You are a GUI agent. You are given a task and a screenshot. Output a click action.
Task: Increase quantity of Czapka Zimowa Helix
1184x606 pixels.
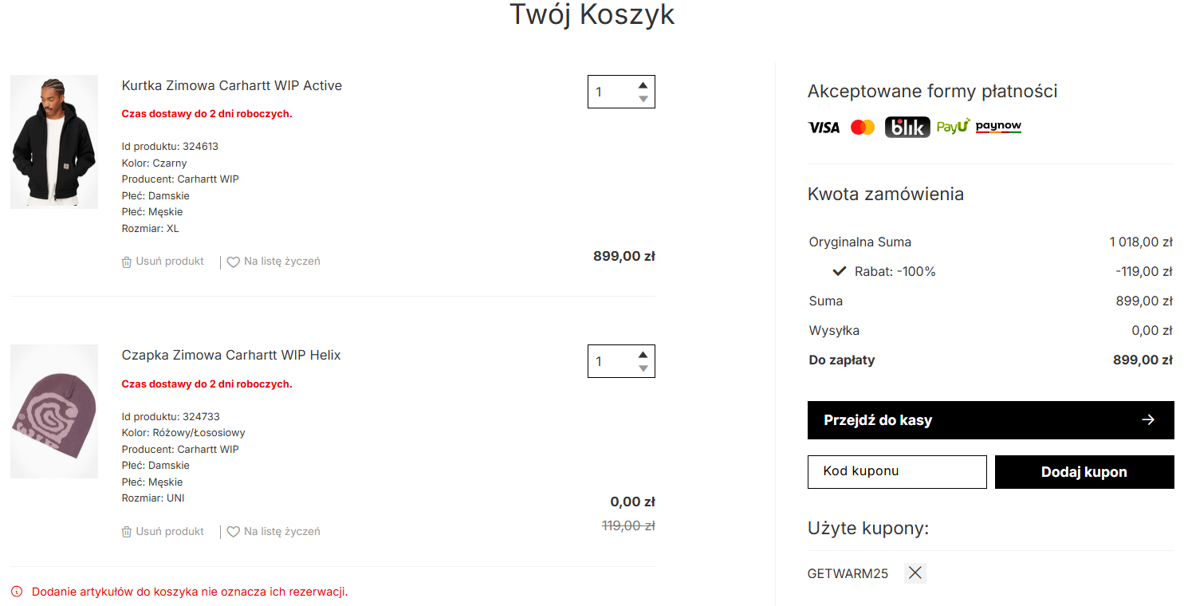tap(643, 355)
